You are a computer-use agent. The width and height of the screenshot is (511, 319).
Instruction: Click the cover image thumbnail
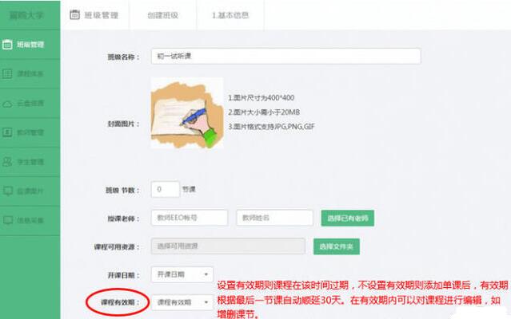tap(186, 112)
